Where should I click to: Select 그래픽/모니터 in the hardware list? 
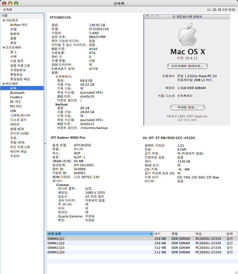coord(20,115)
